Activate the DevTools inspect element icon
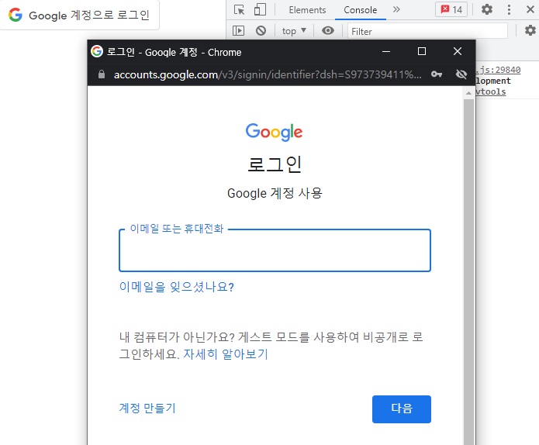 [239, 9]
